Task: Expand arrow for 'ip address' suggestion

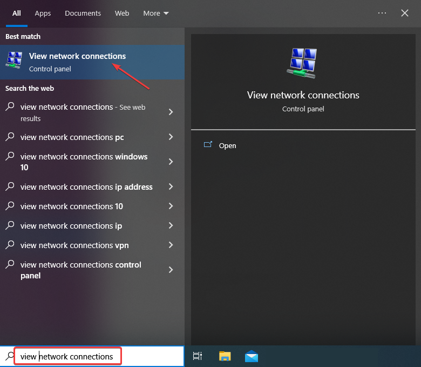Action: (x=171, y=186)
